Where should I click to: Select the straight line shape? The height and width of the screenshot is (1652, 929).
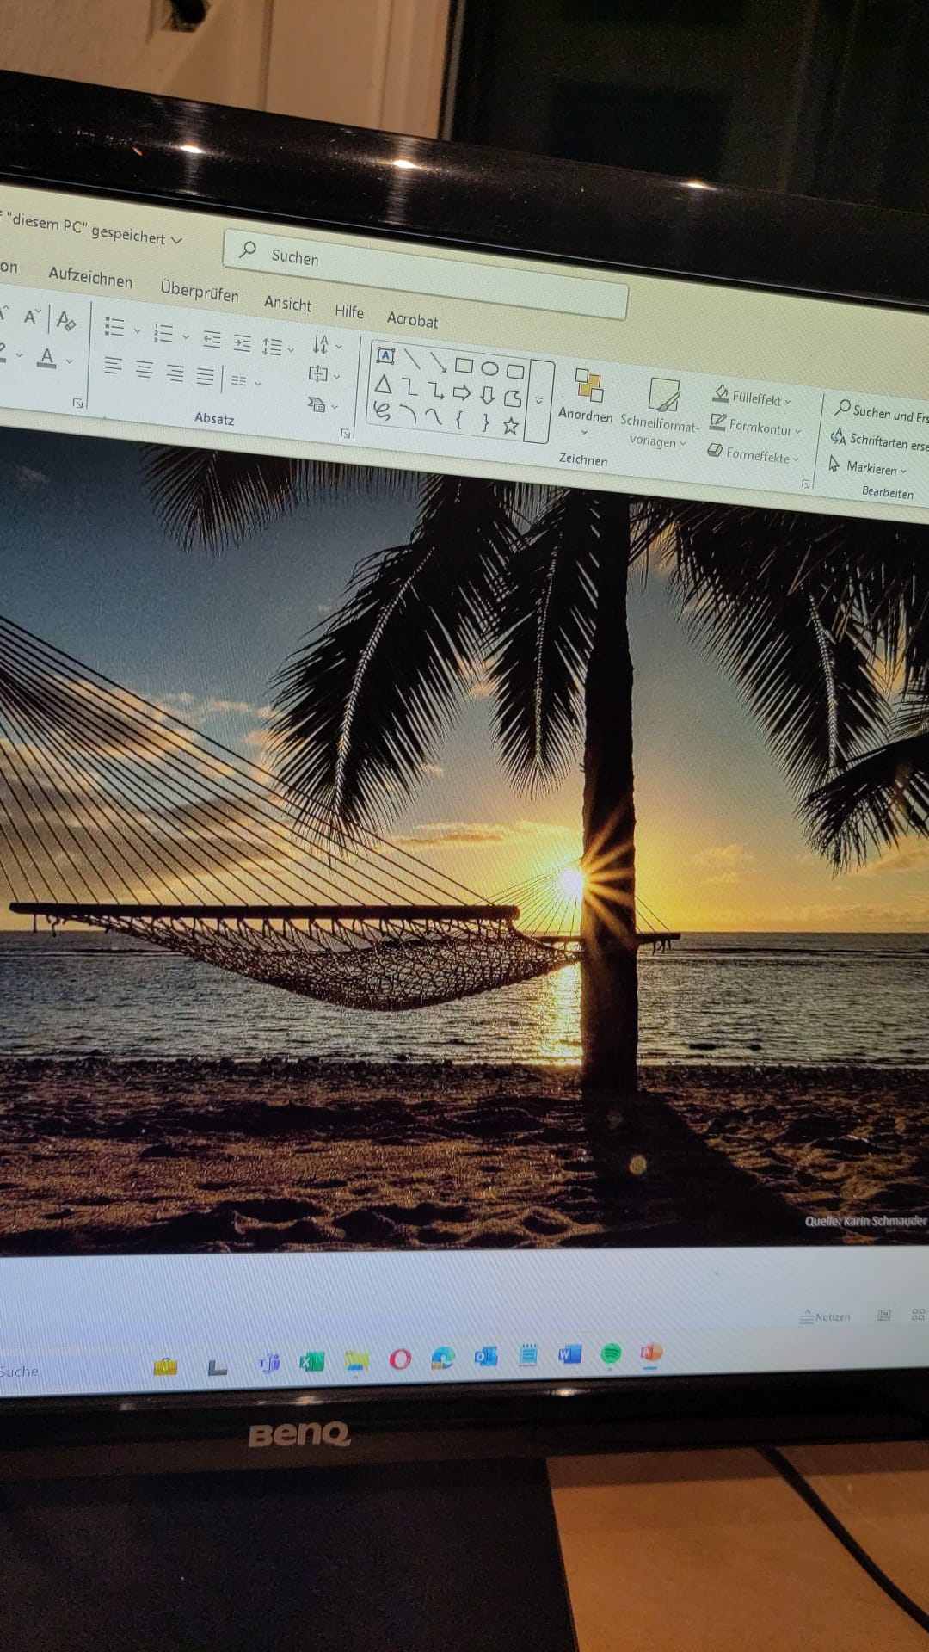click(412, 359)
